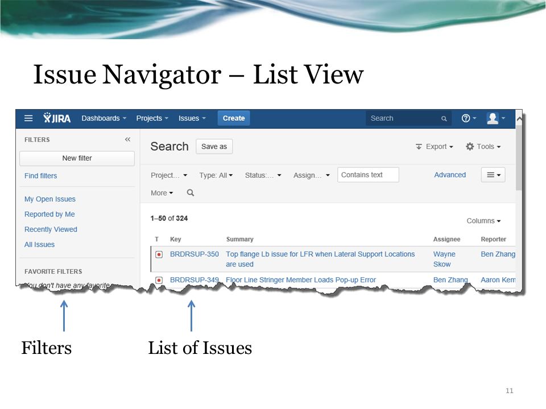Open the Export menu
The height and width of the screenshot is (409, 546).
click(434, 147)
